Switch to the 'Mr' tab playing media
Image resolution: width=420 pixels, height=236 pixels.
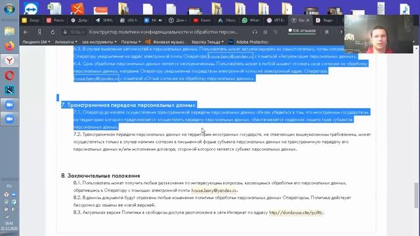153,20
